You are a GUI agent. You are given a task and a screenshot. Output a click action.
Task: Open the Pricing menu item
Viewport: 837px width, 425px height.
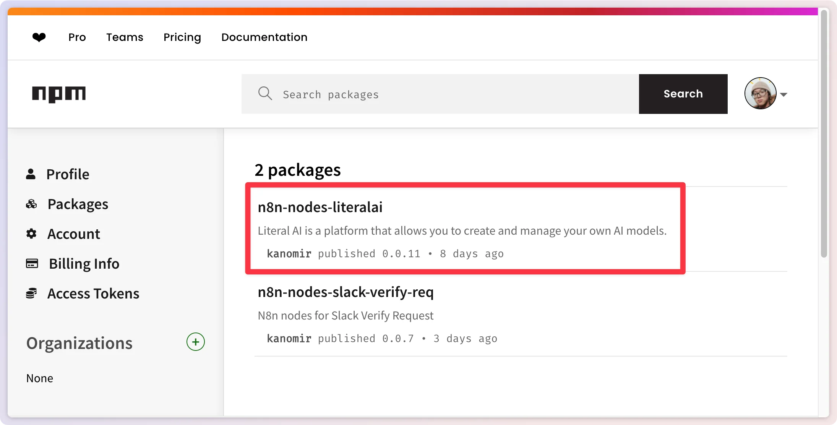pyautogui.click(x=182, y=37)
